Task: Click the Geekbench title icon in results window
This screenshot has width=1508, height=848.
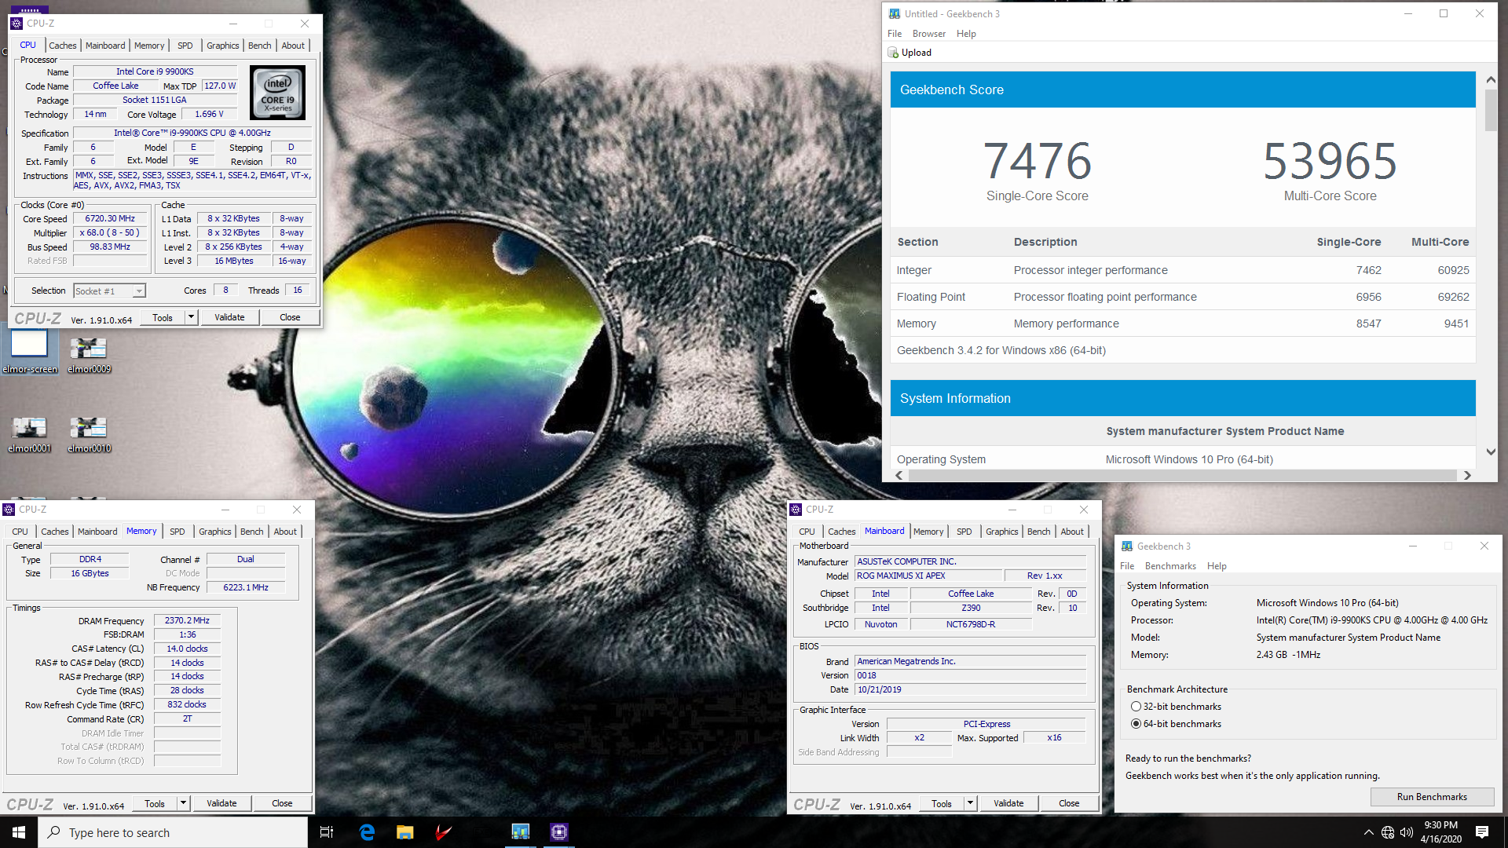Action: [x=895, y=14]
